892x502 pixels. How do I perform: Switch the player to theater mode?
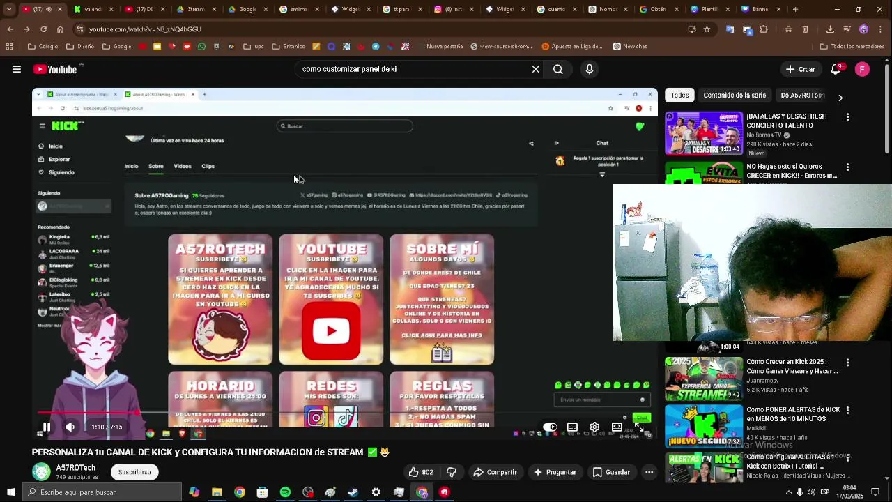pos(617,427)
